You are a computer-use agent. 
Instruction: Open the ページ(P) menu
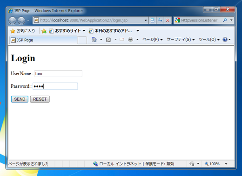coord(152,40)
